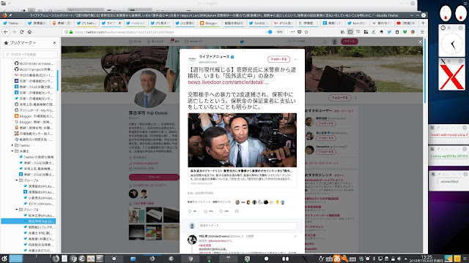
Task: Open the tweet's news photo thumbnail
Action: (243, 140)
